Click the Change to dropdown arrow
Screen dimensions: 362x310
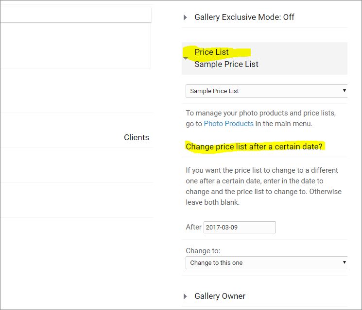[x=344, y=262]
